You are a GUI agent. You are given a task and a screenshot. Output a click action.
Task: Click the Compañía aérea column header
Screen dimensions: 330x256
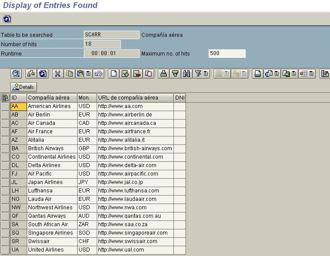[52, 98]
